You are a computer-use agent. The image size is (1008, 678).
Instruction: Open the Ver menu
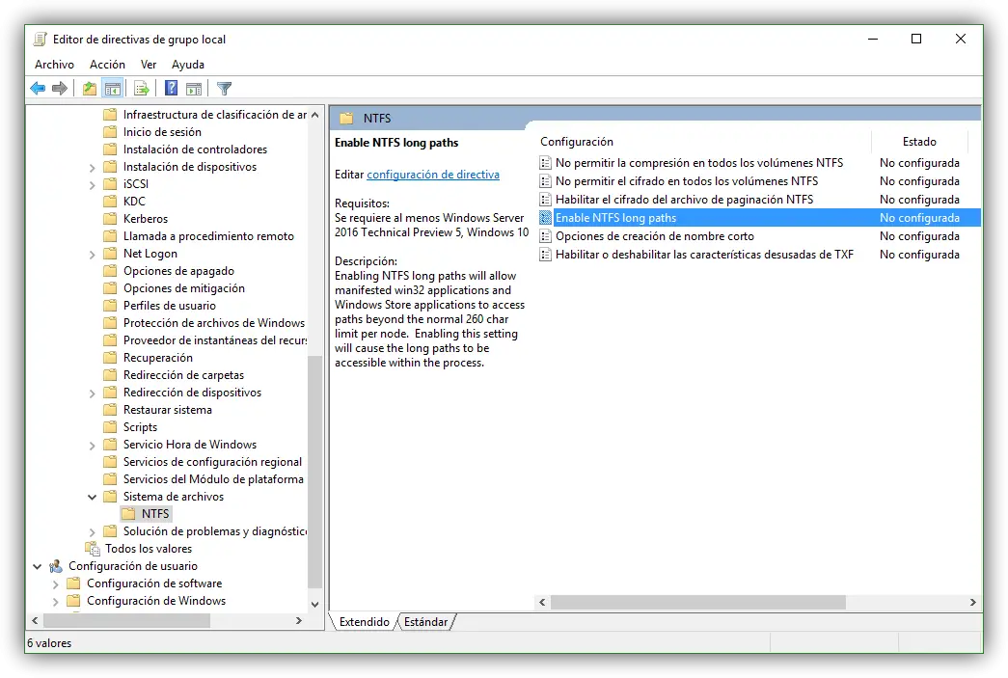(149, 65)
